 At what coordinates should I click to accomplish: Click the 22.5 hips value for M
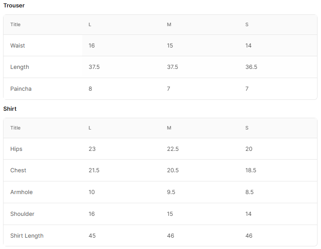click(x=173, y=149)
